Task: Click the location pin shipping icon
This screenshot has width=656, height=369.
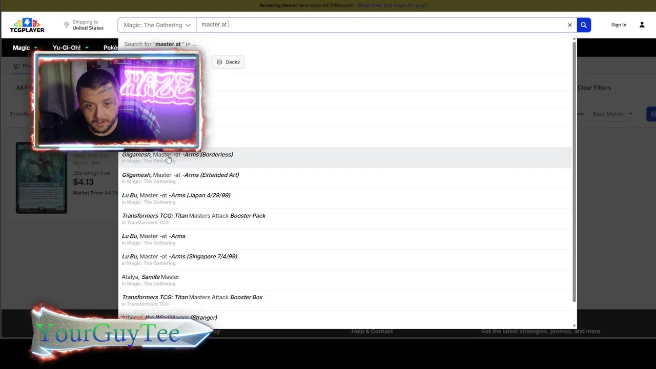Action: tap(66, 25)
